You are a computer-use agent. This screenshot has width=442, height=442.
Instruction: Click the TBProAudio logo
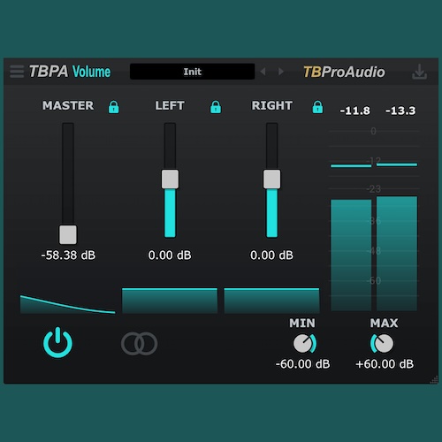click(x=344, y=72)
